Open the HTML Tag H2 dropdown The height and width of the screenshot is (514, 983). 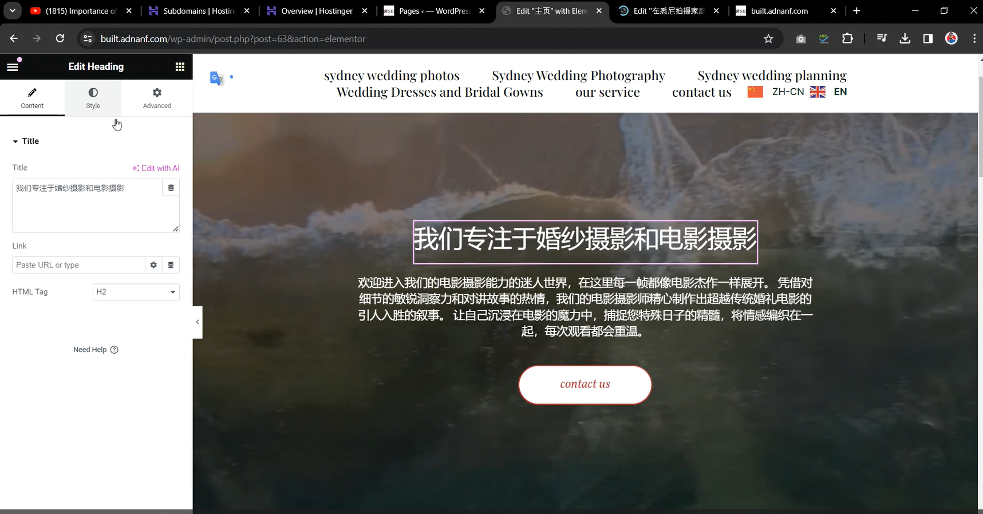pyautogui.click(x=136, y=292)
